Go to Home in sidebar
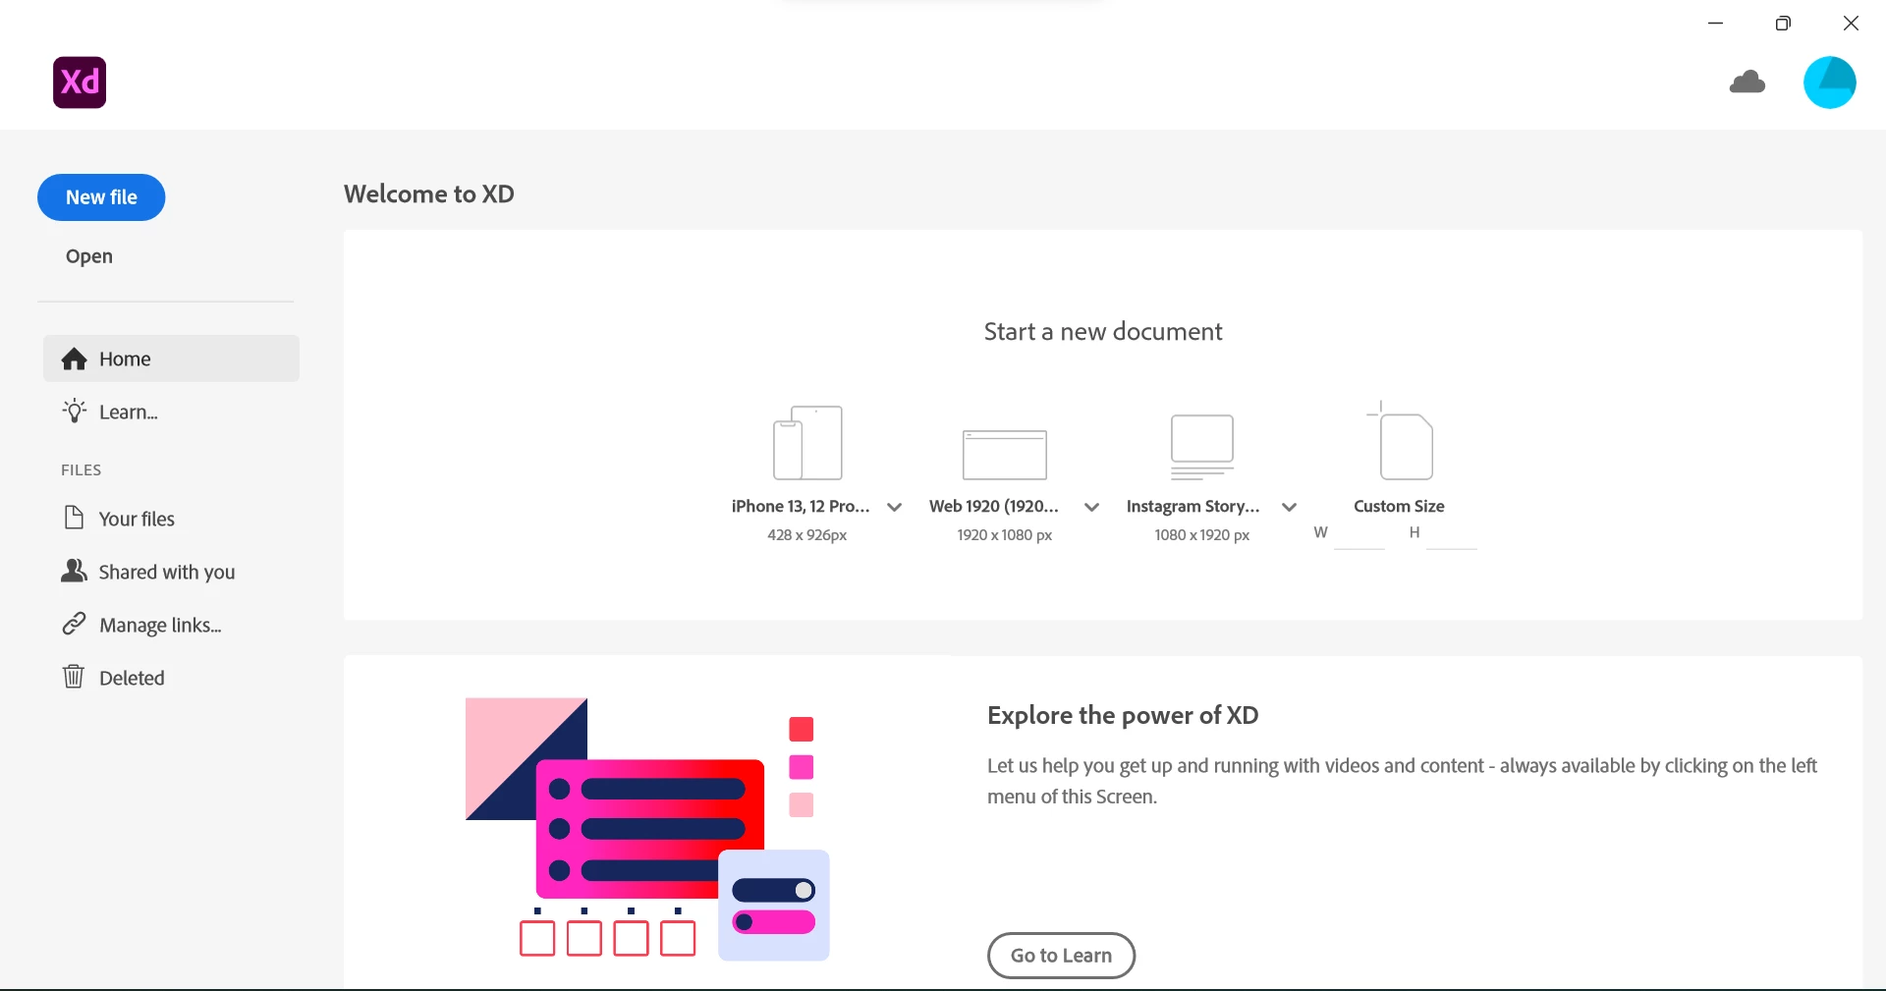 [x=171, y=358]
